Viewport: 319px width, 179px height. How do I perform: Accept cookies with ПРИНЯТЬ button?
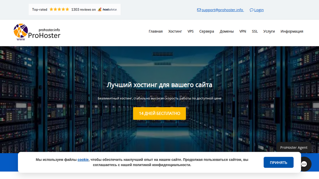tap(278, 162)
